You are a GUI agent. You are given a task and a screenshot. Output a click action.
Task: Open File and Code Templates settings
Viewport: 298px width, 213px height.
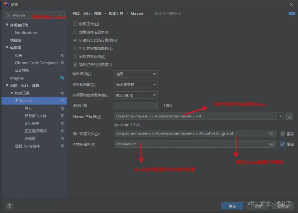coord(37,63)
